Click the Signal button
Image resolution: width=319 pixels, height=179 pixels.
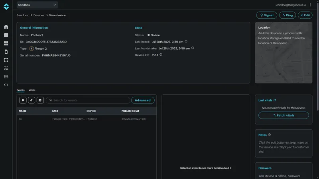[266, 15]
